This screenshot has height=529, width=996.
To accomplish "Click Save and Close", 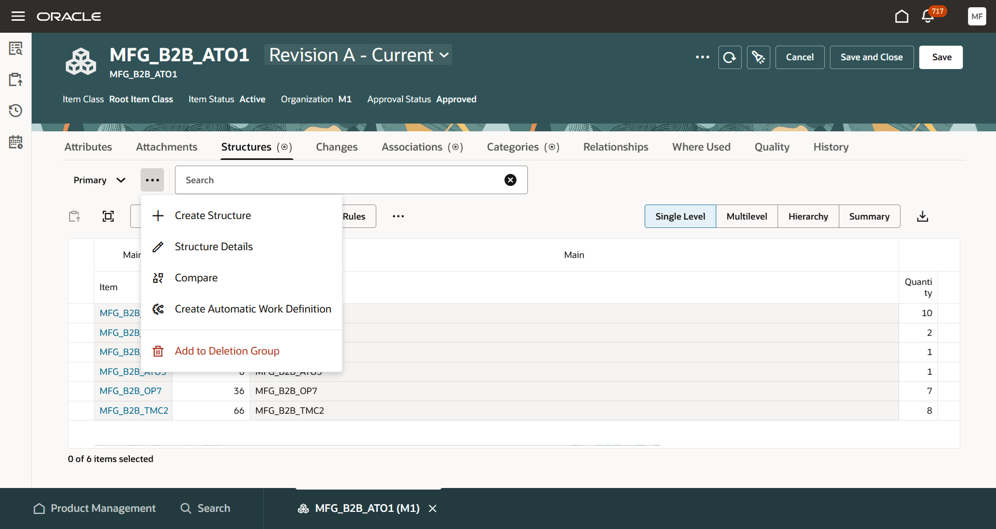I will click(871, 57).
